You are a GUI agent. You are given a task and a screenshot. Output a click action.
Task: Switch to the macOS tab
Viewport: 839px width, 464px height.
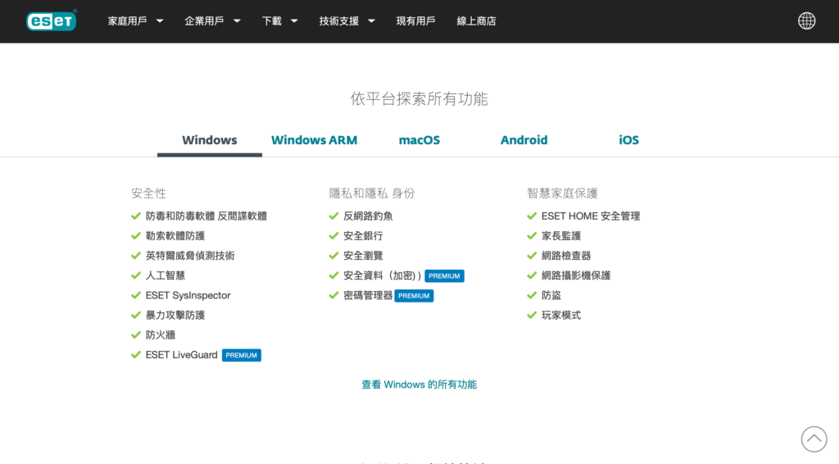click(x=419, y=140)
